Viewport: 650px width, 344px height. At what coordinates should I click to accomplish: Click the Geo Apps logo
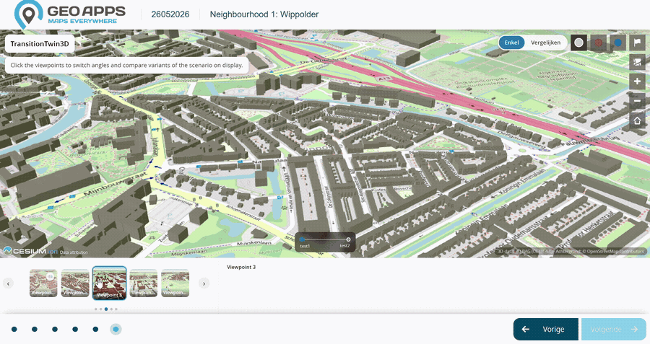[x=69, y=14]
